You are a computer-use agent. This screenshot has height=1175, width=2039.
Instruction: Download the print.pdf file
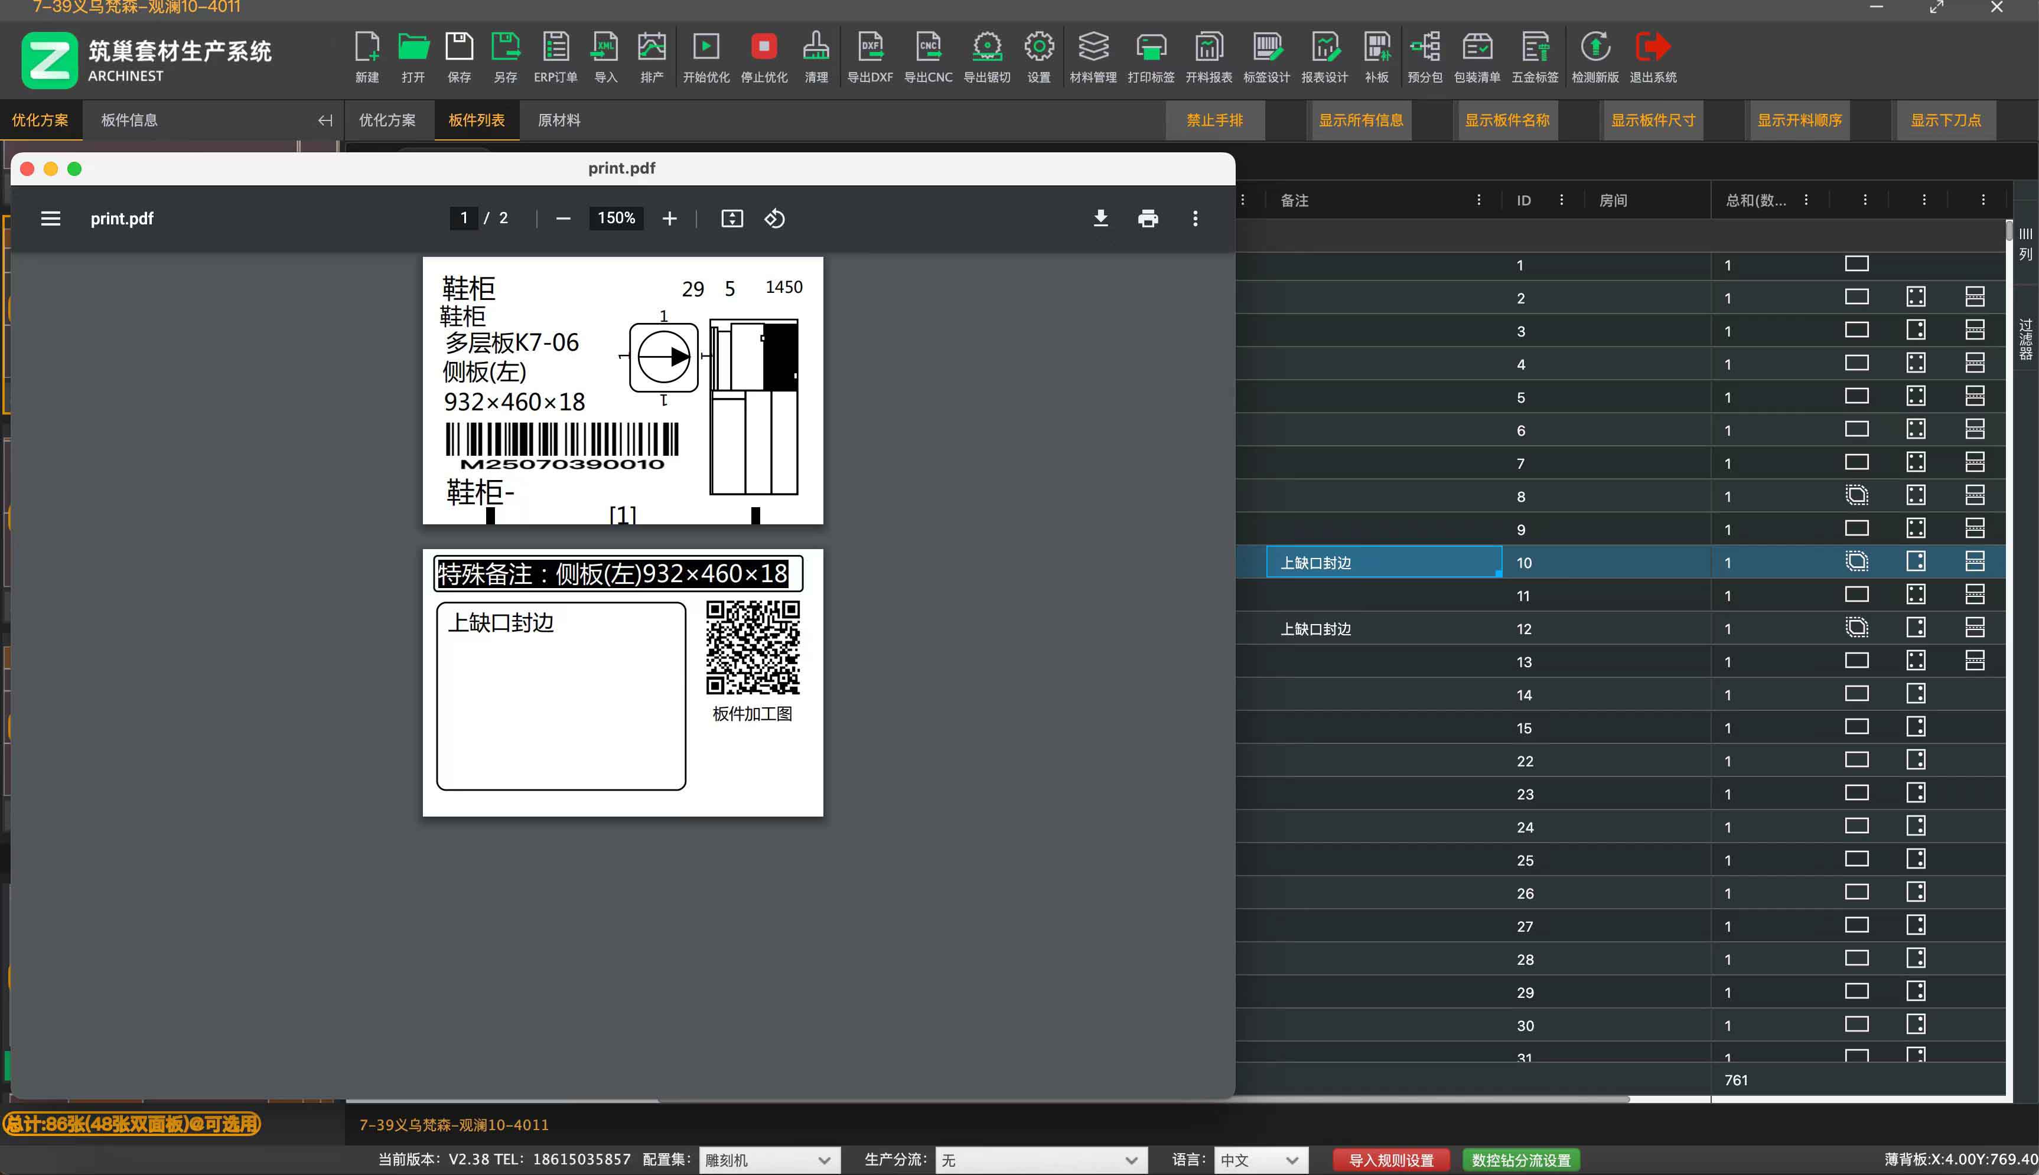point(1100,218)
